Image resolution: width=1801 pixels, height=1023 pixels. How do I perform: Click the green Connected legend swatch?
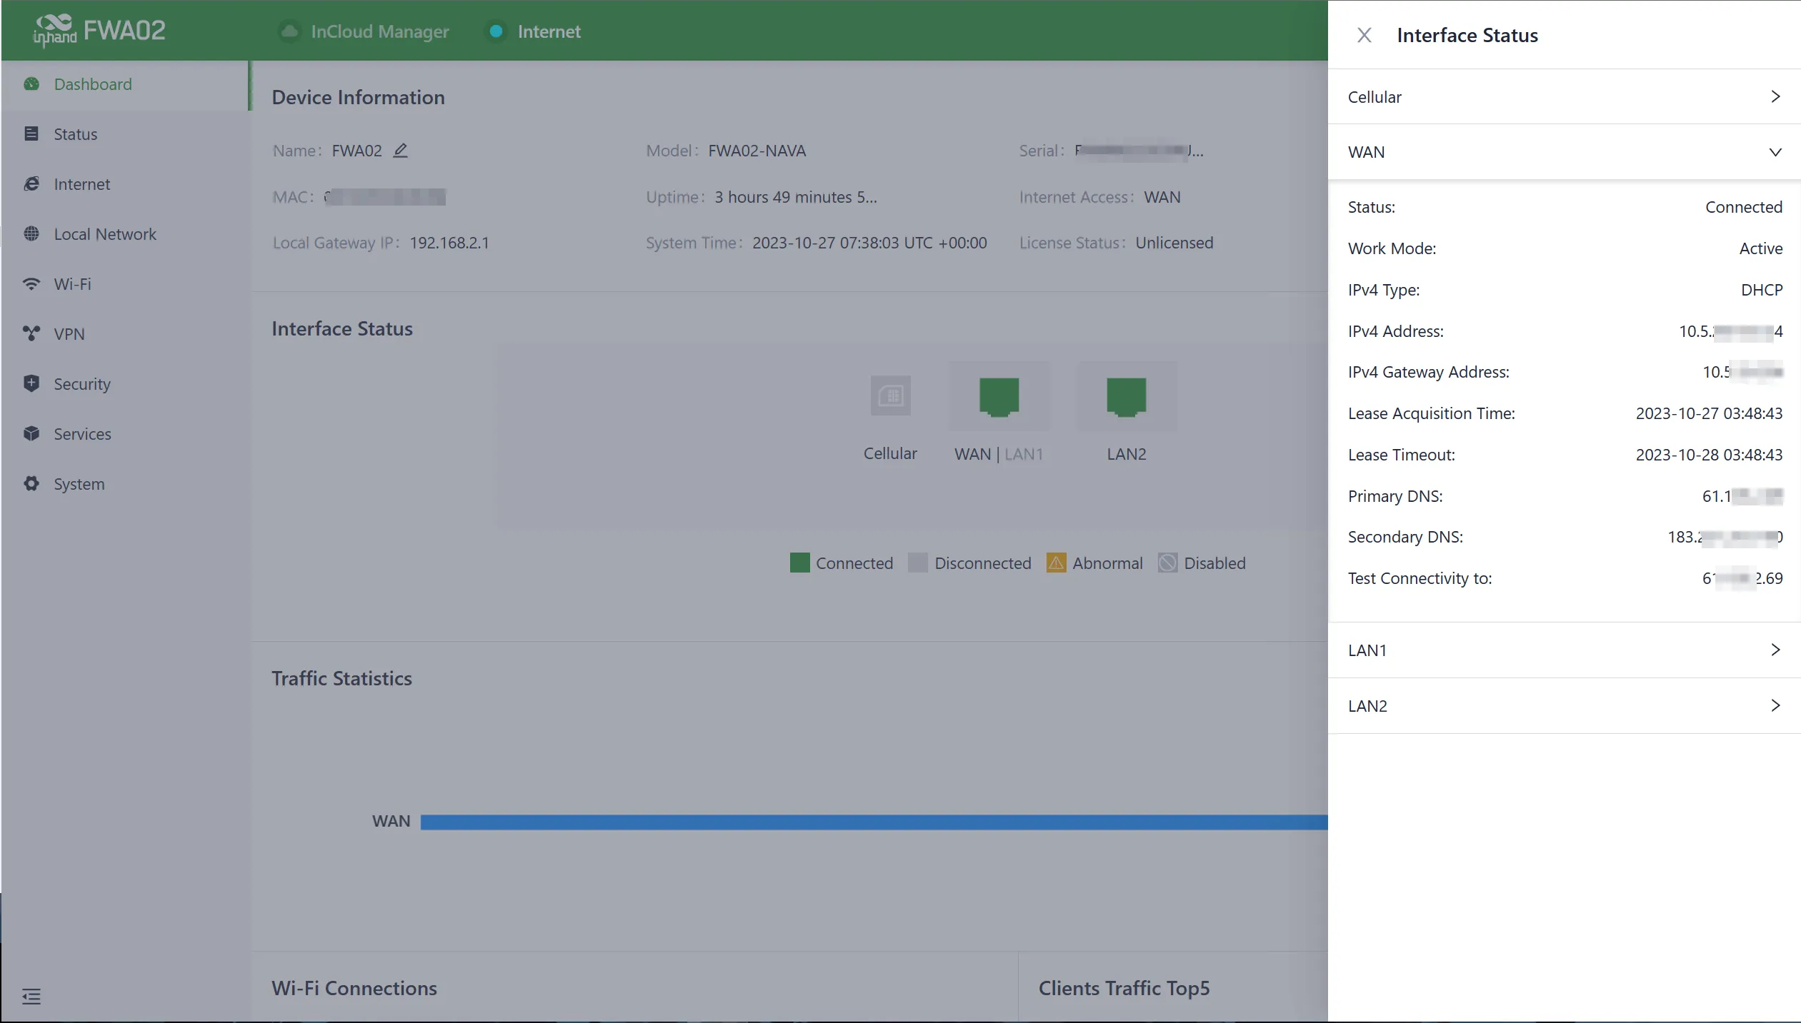tap(799, 563)
